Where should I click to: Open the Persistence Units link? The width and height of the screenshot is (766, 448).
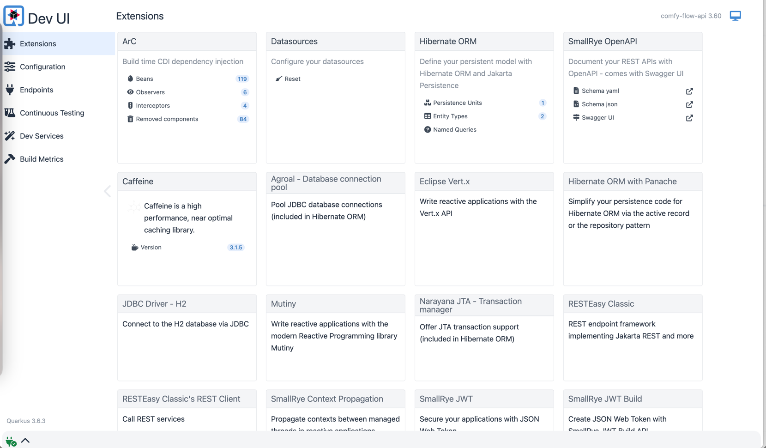(457, 103)
